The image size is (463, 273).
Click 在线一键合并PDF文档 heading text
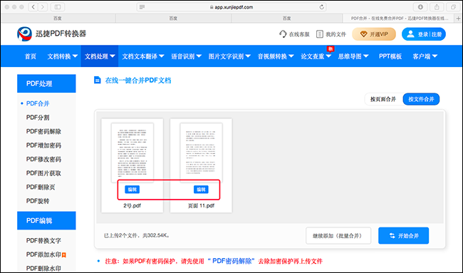[138, 81]
